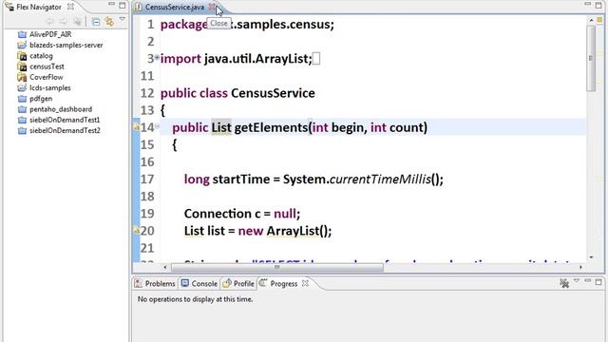Select the pentaho_dashboard project folder
This screenshot has height=342, width=608.
[61, 109]
